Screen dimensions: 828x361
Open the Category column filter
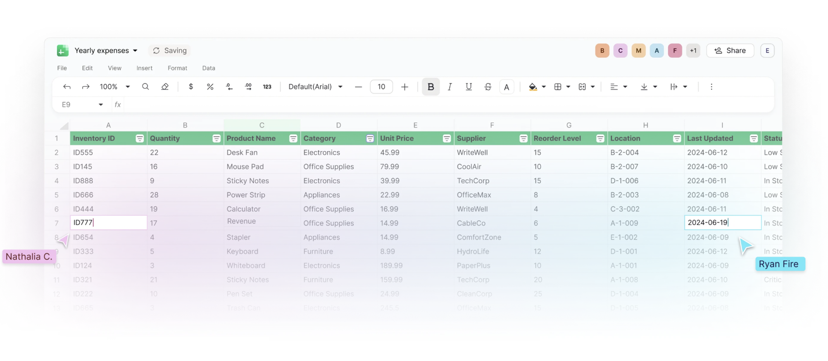370,138
